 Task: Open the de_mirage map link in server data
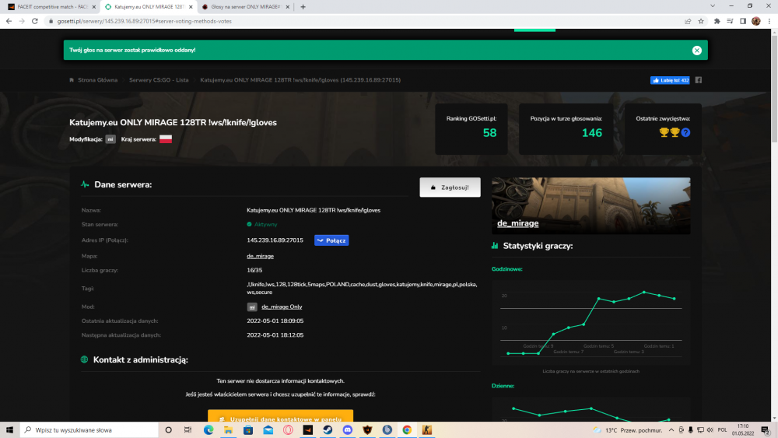[x=260, y=256]
